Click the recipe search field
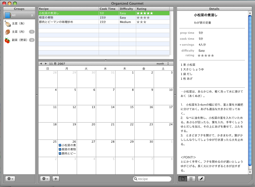 [153, 179]
